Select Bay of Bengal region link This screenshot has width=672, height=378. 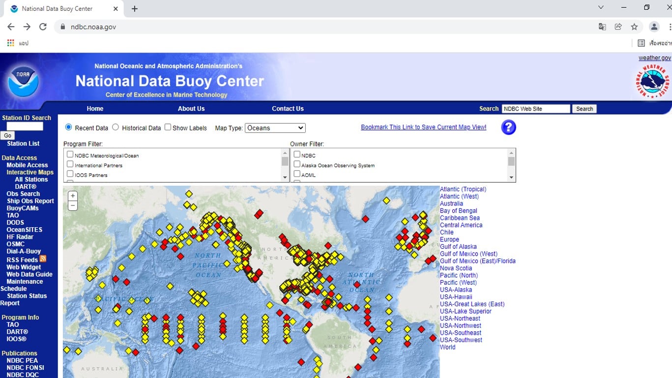(x=459, y=211)
